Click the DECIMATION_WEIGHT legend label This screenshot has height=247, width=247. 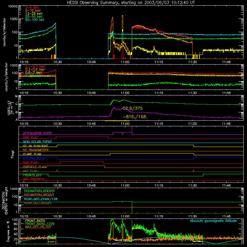tap(39, 195)
